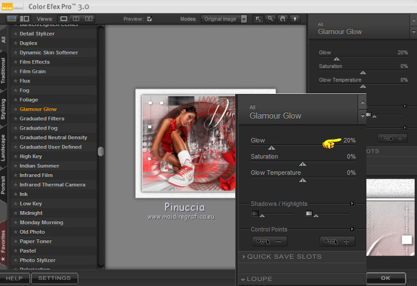Image resolution: width=417 pixels, height=286 pixels.
Task: Toggle favorite star for Graduated Fog
Action: point(16,128)
